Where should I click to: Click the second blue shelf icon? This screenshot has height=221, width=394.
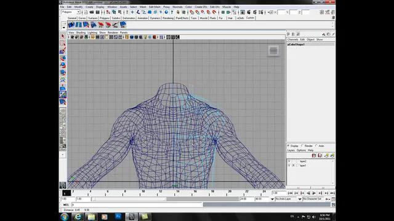click(79, 25)
